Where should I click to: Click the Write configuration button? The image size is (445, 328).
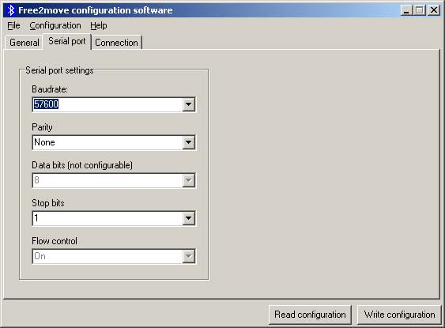[x=399, y=315]
